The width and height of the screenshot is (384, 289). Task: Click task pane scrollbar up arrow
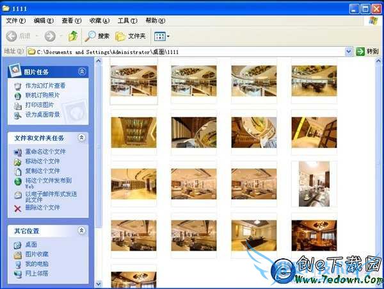(x=99, y=61)
